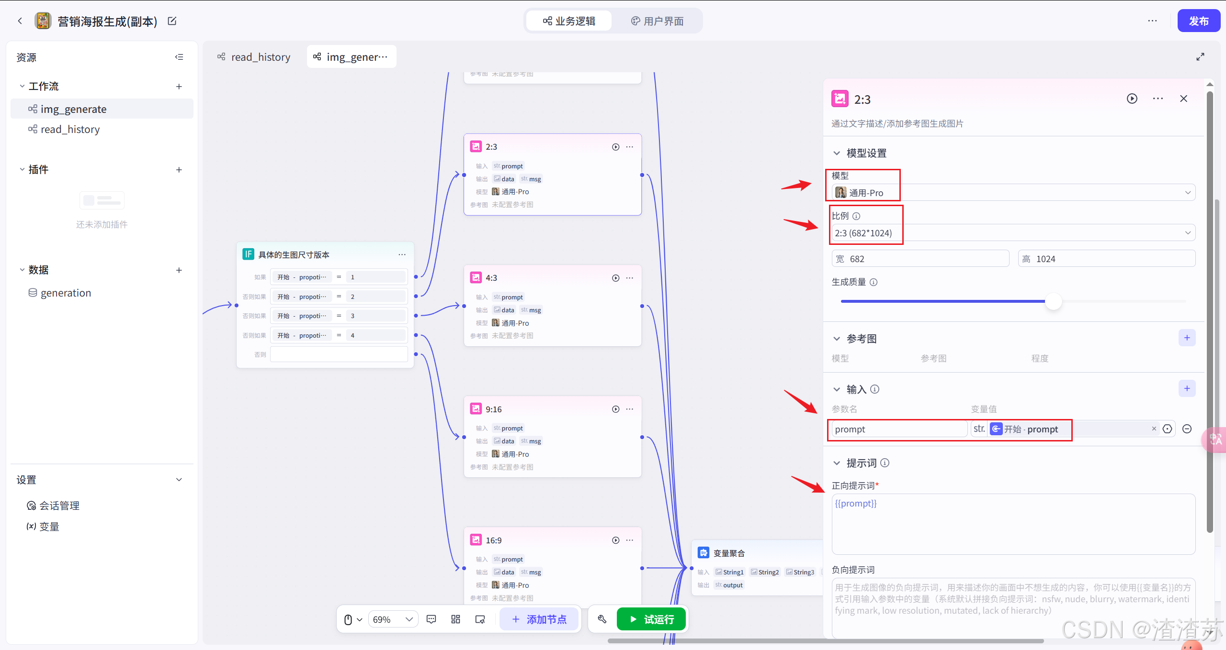Switch to the read_history workflow tab

pyautogui.click(x=254, y=57)
